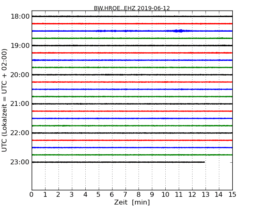Click the Zeit [min] x-axis label

pos(132,202)
